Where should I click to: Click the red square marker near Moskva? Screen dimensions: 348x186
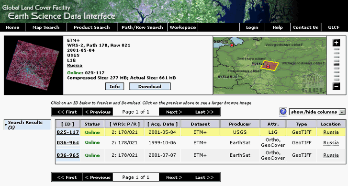pyautogui.click(x=268, y=67)
